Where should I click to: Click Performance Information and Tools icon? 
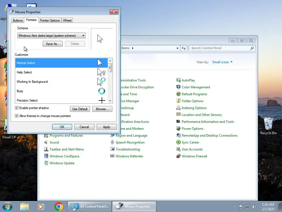[178, 121]
